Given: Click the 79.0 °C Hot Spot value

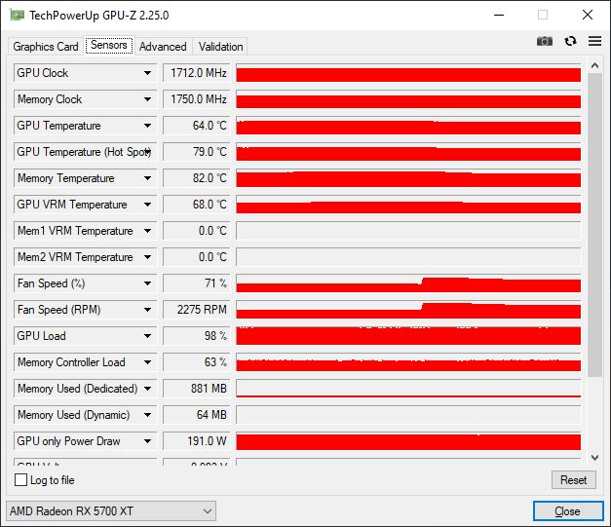Looking at the screenshot, I should click(x=197, y=152).
